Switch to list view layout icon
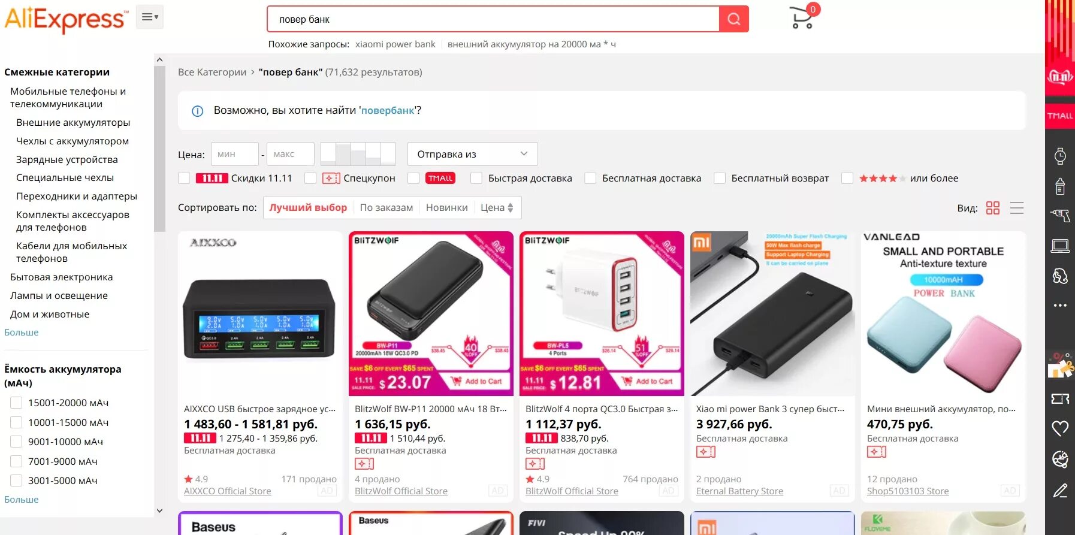This screenshot has height=535, width=1075. point(1017,208)
